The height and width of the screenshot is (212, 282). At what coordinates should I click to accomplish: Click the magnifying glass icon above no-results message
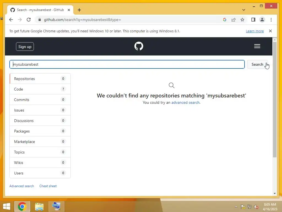172,85
